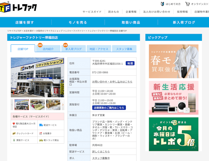Click the 地図 button next to address
The width and height of the screenshot is (209, 161).
tap(130, 63)
